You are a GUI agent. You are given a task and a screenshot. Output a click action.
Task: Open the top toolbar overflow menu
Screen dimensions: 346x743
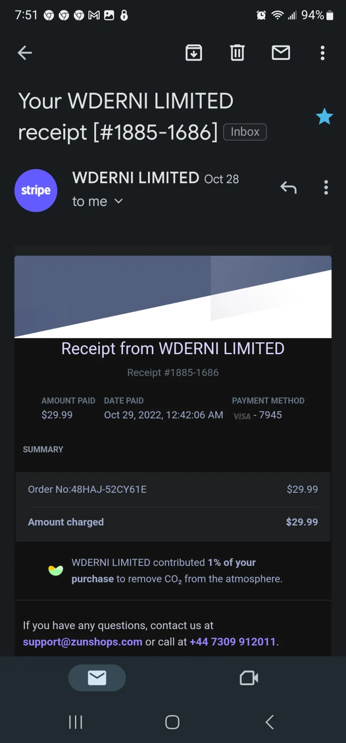click(323, 53)
